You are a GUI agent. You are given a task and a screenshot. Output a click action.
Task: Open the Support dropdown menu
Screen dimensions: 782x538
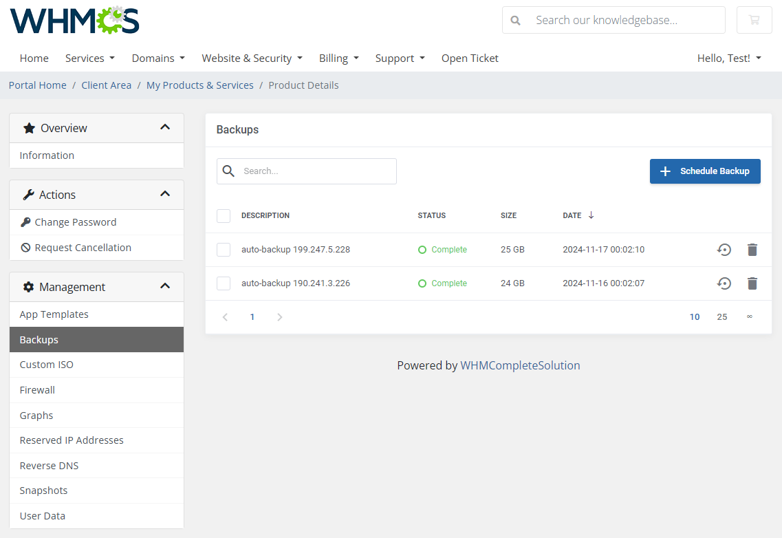coord(400,58)
